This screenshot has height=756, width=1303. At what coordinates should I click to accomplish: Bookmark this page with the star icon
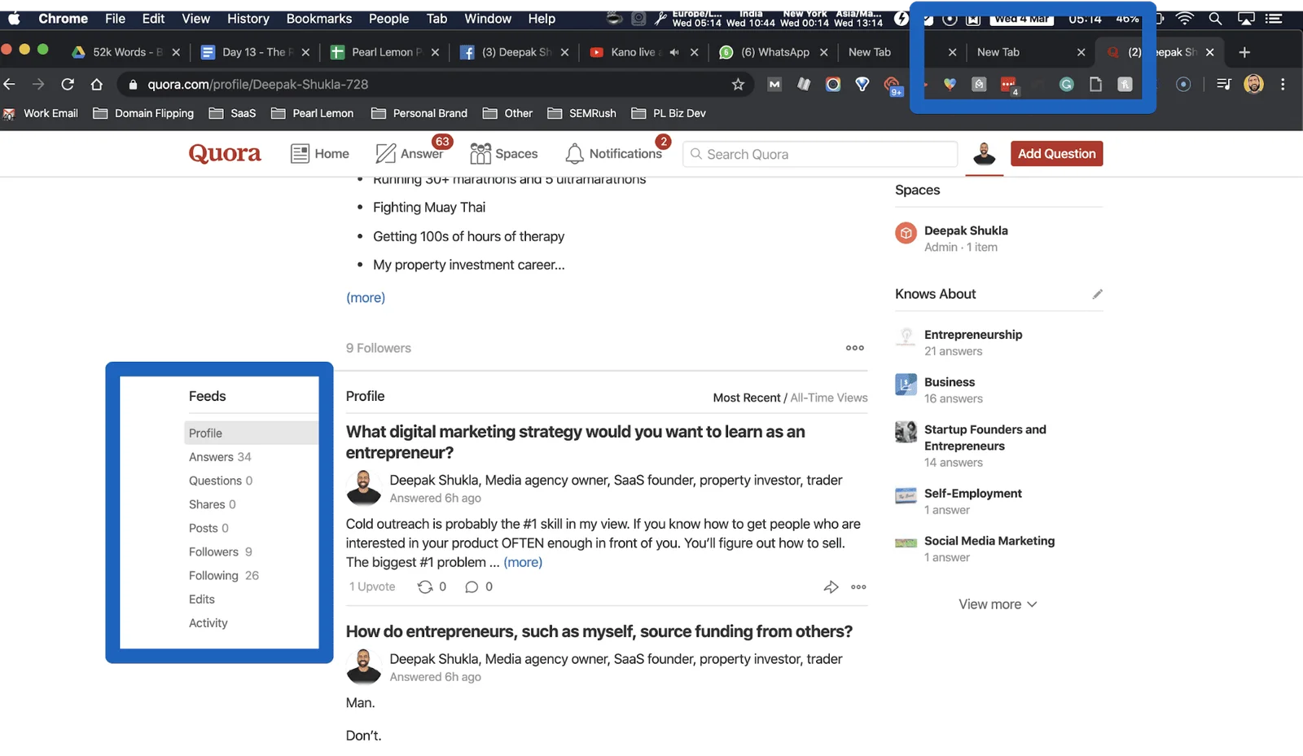(x=738, y=84)
